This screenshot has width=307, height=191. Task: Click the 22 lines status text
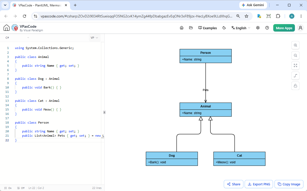(97, 188)
